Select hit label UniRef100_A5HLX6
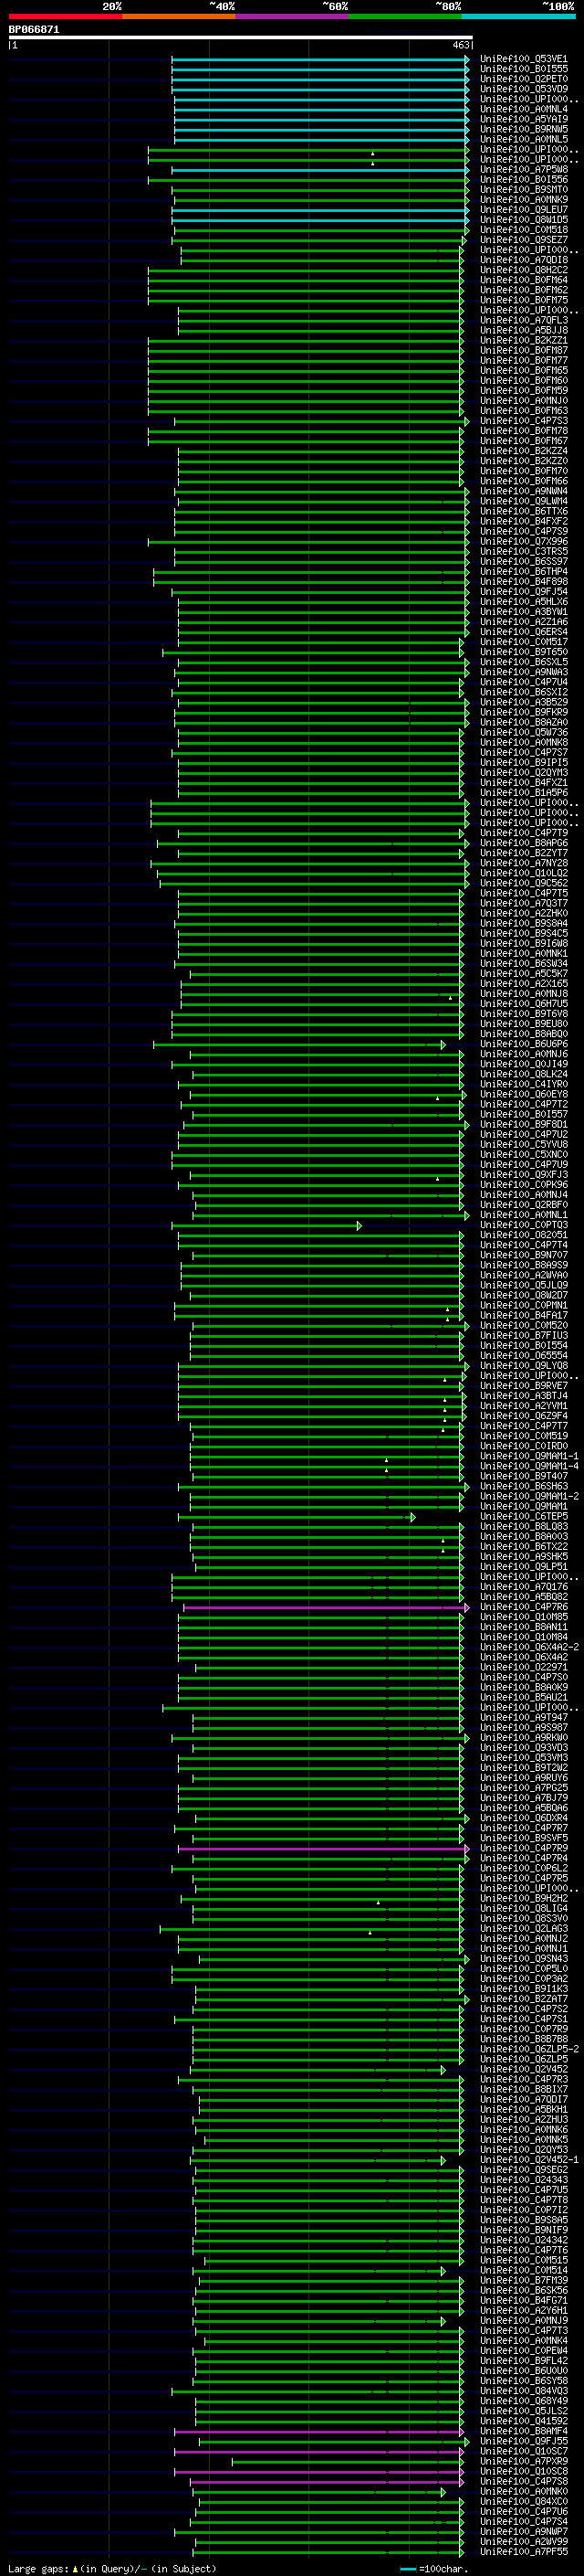The height and width of the screenshot is (2576, 584). [523, 602]
